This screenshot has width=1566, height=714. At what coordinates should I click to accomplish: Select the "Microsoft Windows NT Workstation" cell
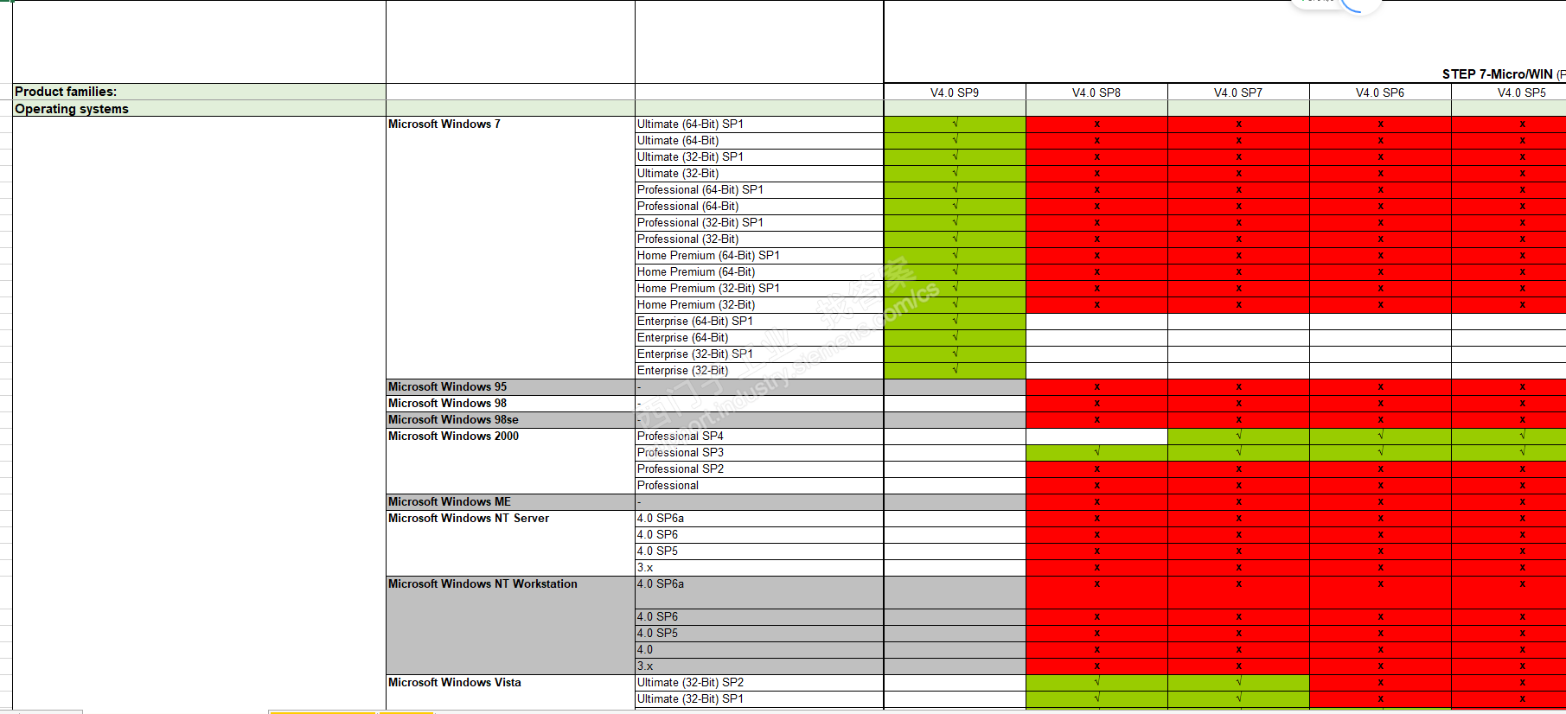510,625
